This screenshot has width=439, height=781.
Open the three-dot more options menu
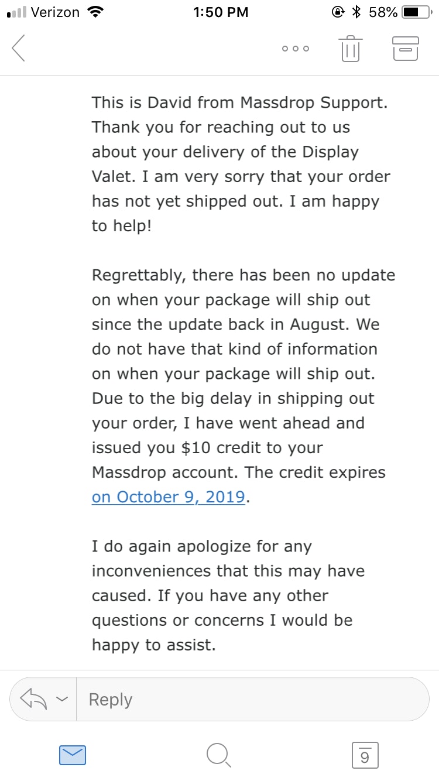click(x=295, y=49)
